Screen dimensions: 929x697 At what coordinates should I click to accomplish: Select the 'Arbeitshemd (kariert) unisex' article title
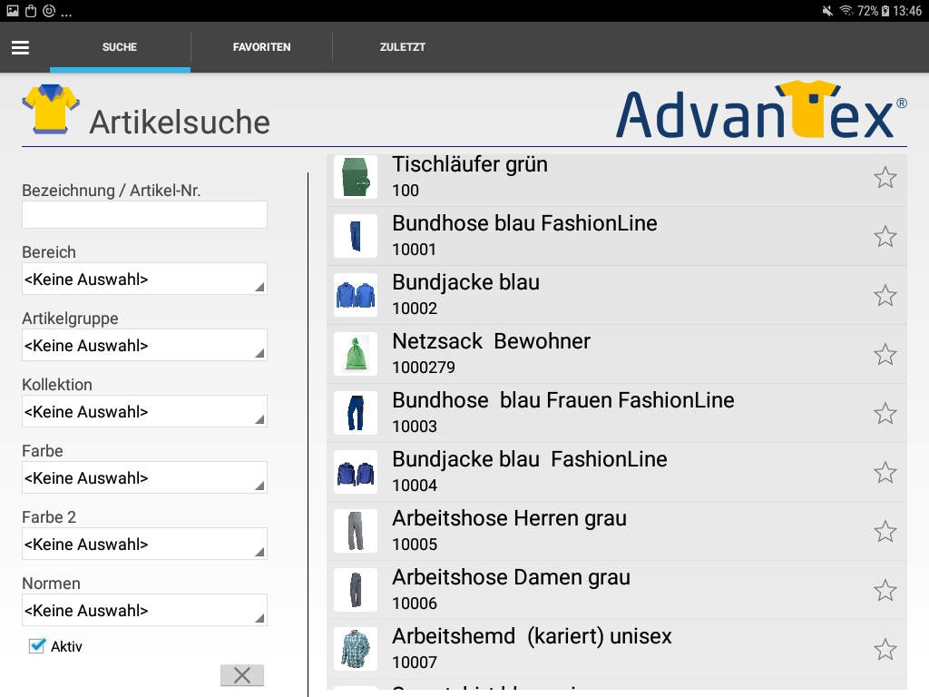pyautogui.click(x=532, y=636)
